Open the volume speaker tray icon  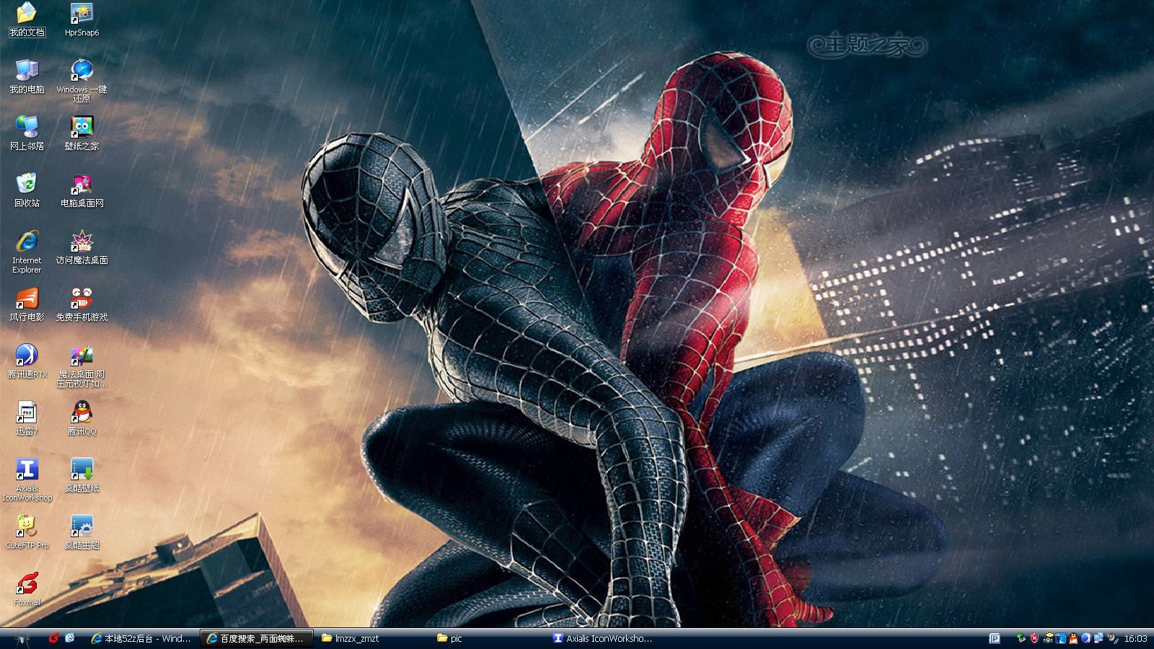(x=1113, y=638)
